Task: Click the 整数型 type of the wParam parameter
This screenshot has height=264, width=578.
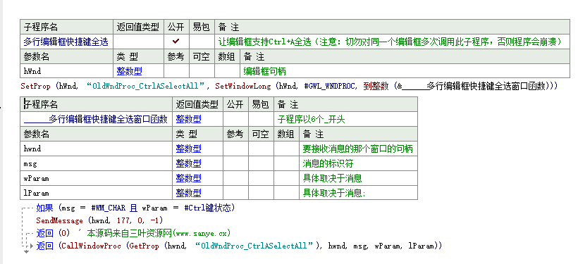Action: pyautogui.click(x=188, y=178)
